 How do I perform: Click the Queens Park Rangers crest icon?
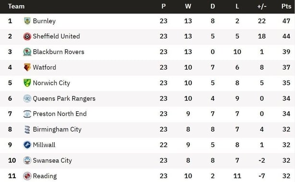point(27,98)
